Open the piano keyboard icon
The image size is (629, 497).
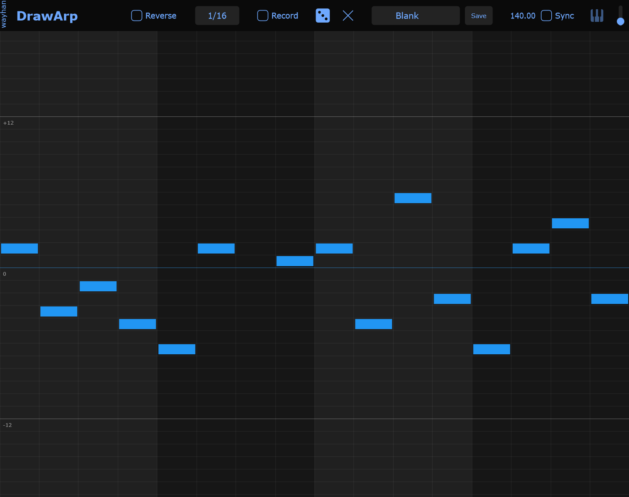click(597, 16)
